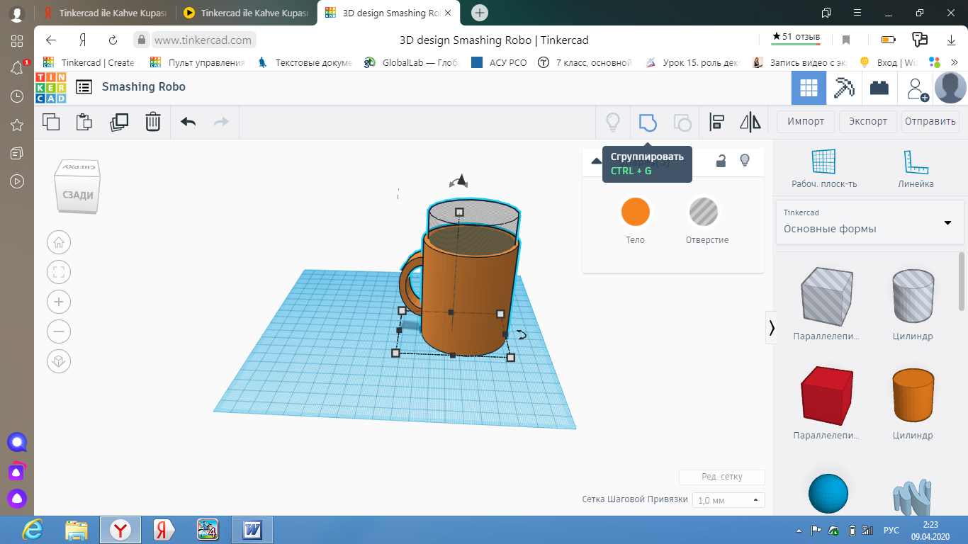Open the designs list icon beside Smashing Robo
This screenshot has height=544, width=968.
pos(84,87)
